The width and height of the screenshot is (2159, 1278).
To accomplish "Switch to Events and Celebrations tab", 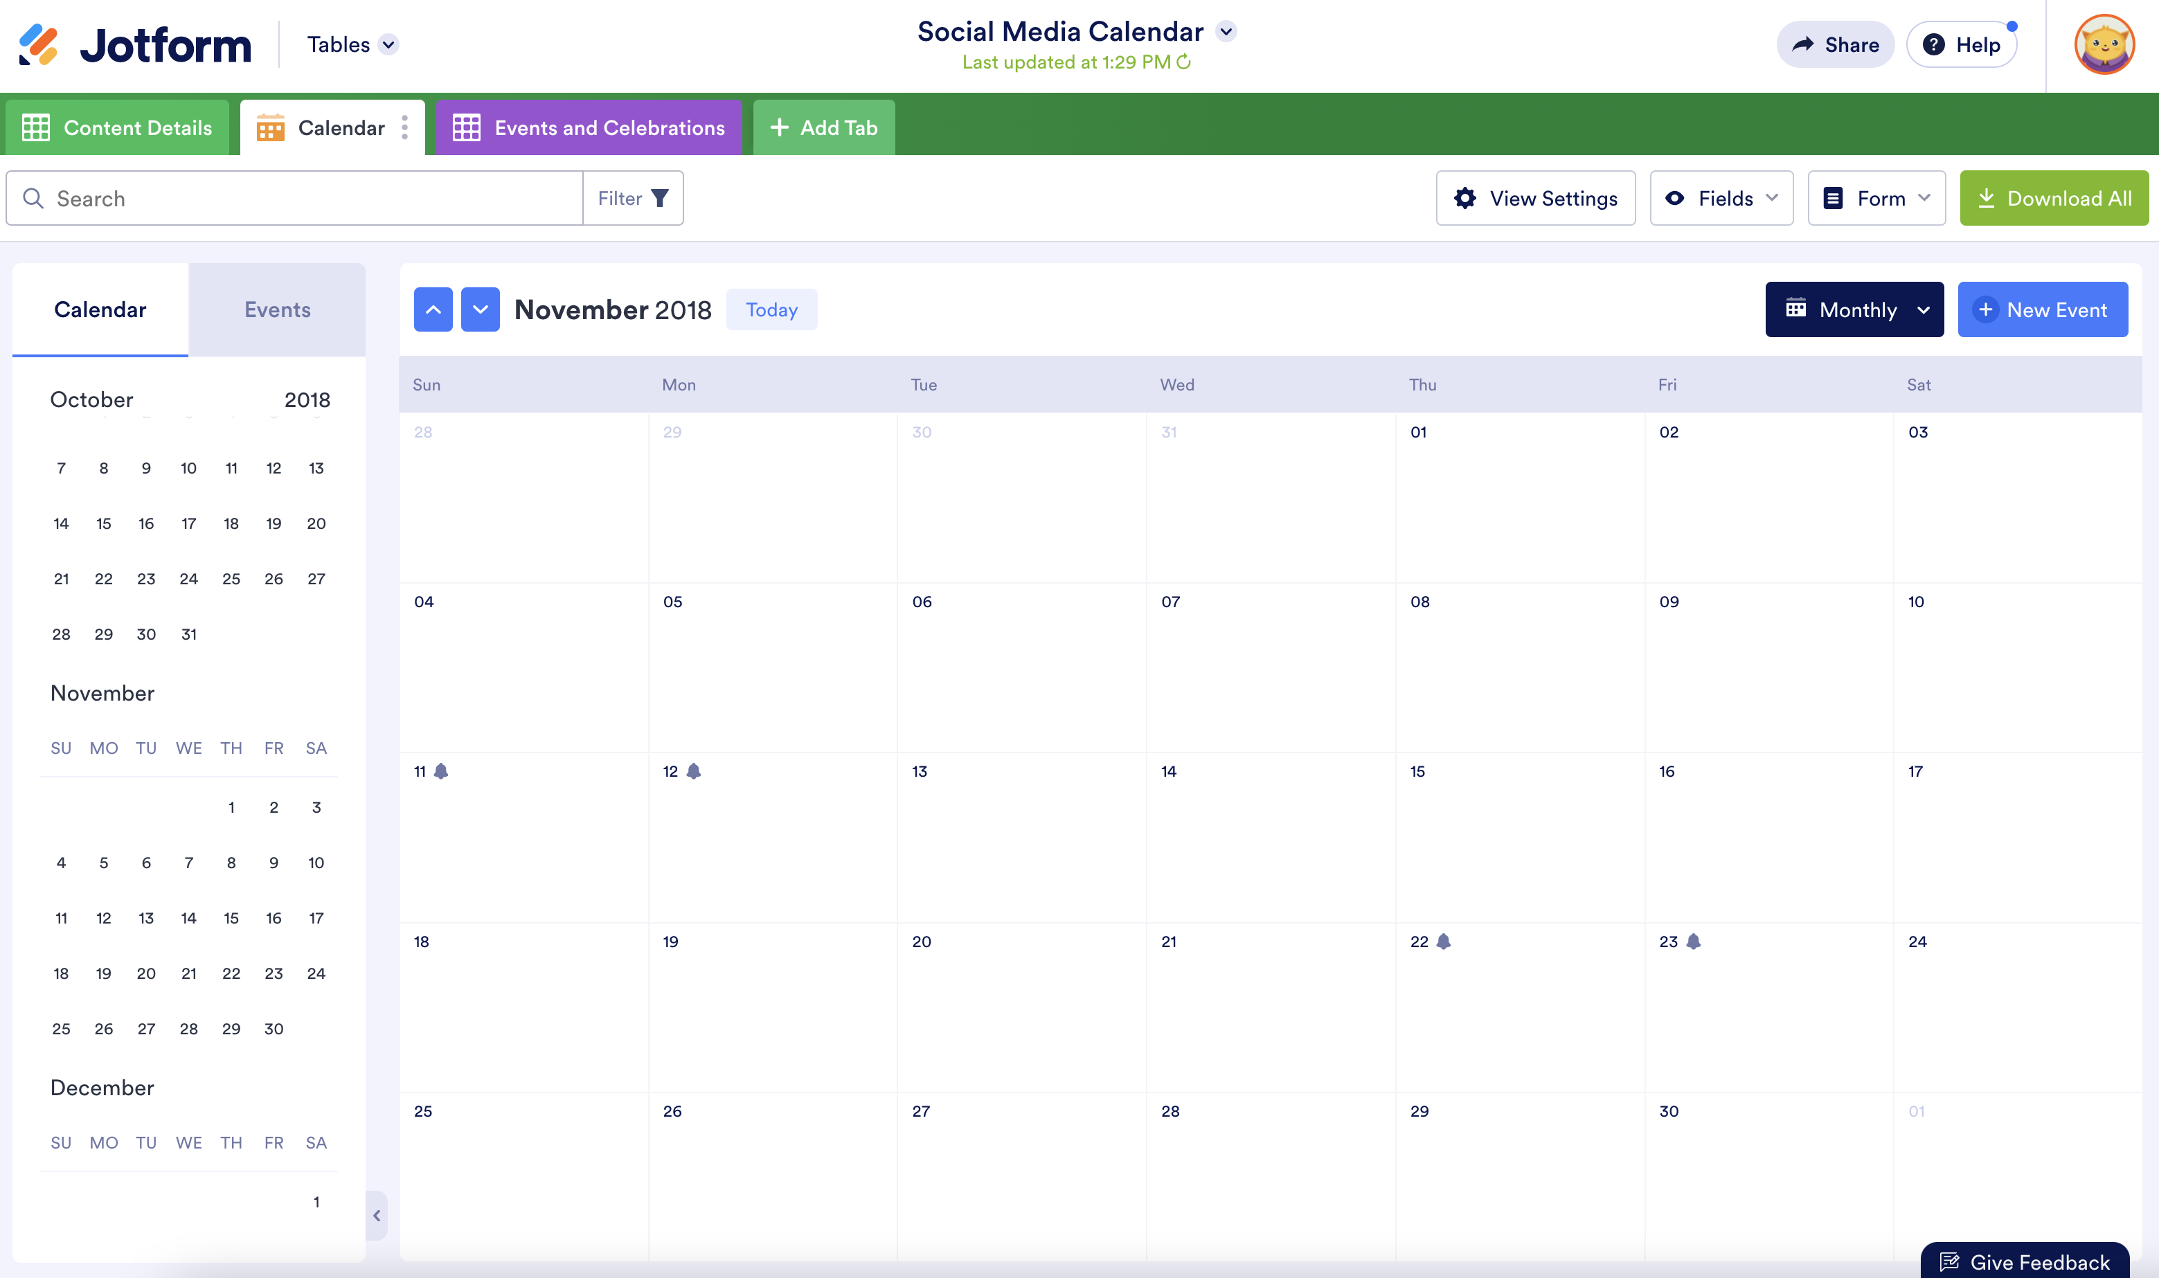I will [x=589, y=127].
